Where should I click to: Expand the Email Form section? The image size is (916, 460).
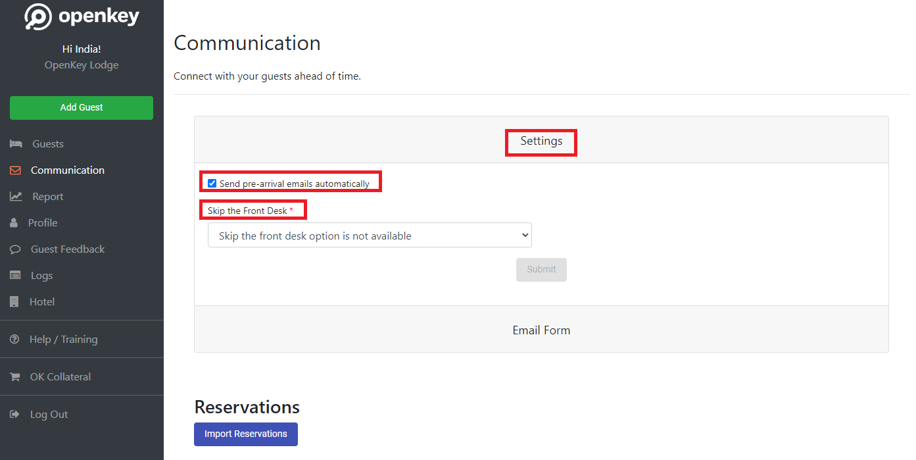click(x=541, y=330)
